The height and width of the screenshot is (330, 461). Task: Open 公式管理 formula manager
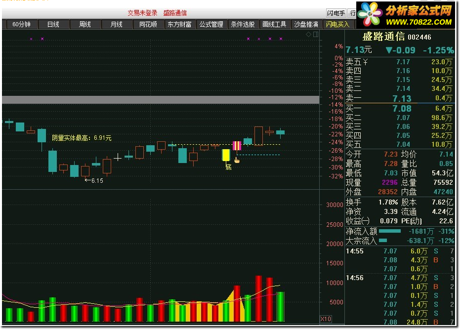click(x=211, y=24)
